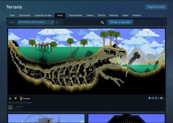173x123 pixels.
Task: Click the 86 likes counter icon
Action: click(149, 98)
